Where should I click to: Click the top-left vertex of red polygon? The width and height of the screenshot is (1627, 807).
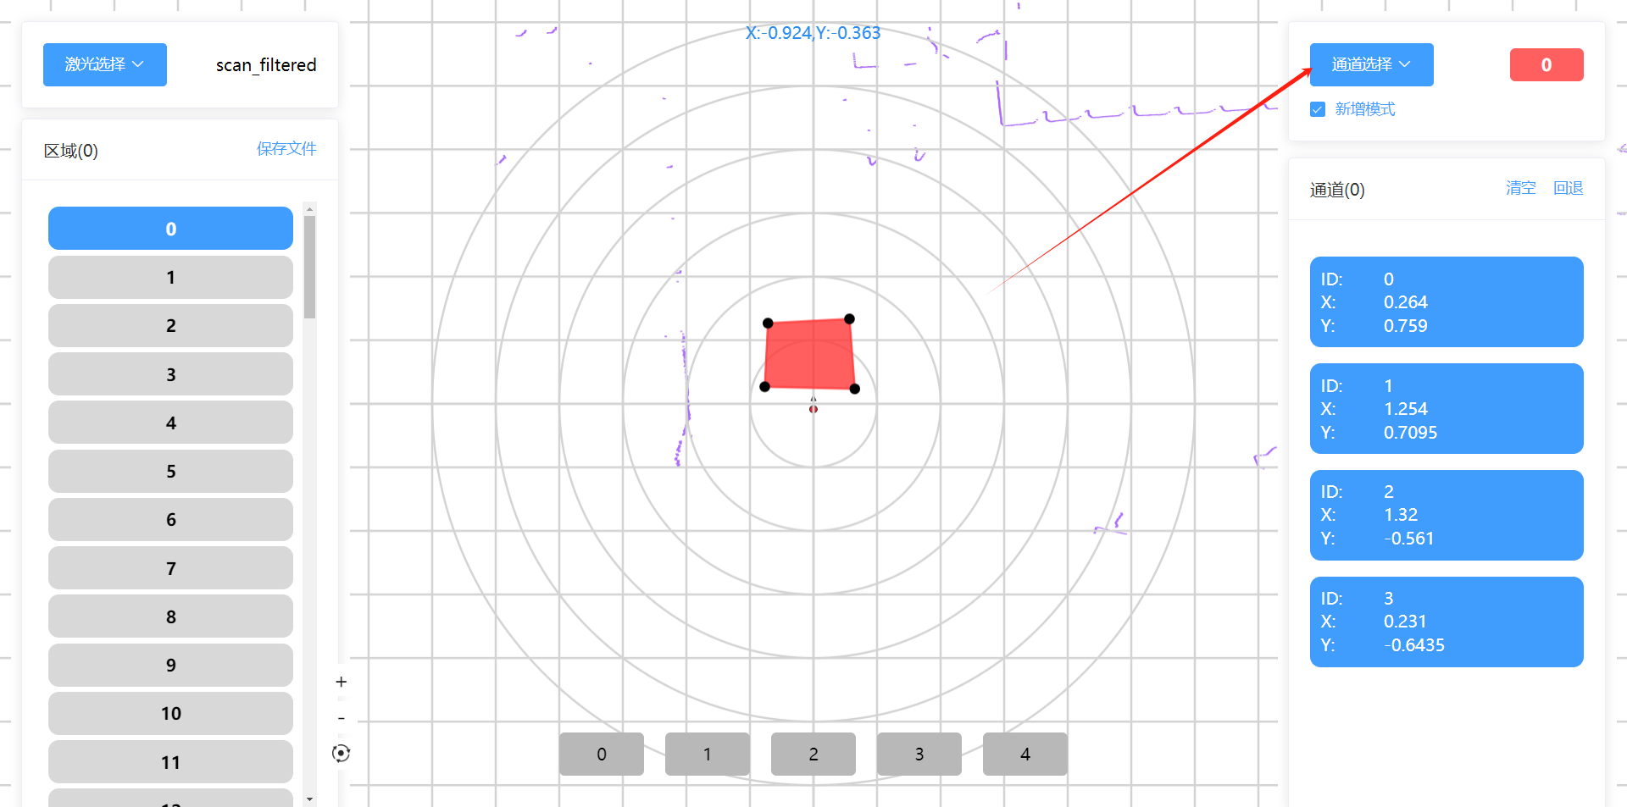tap(768, 323)
